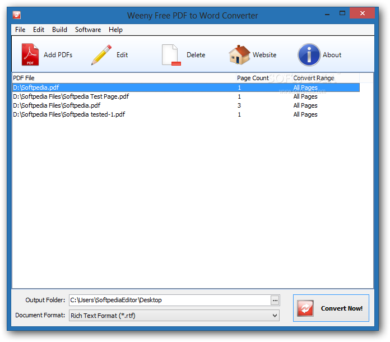
Task: Sort by the Convert Range column header
Action: point(326,78)
